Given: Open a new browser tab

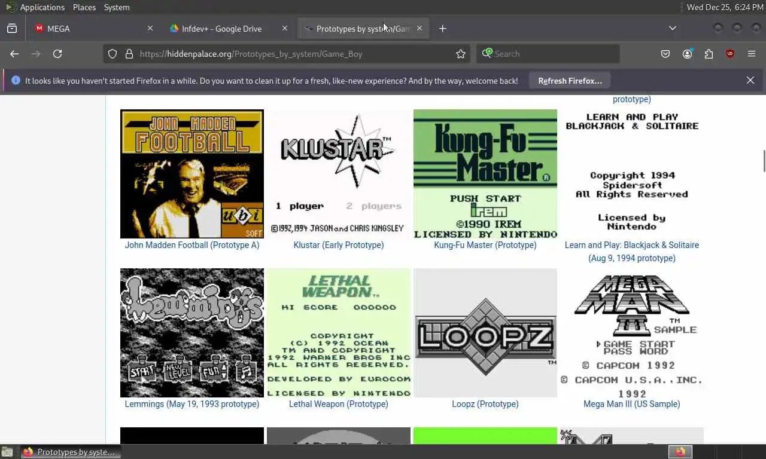Looking at the screenshot, I should click(442, 28).
